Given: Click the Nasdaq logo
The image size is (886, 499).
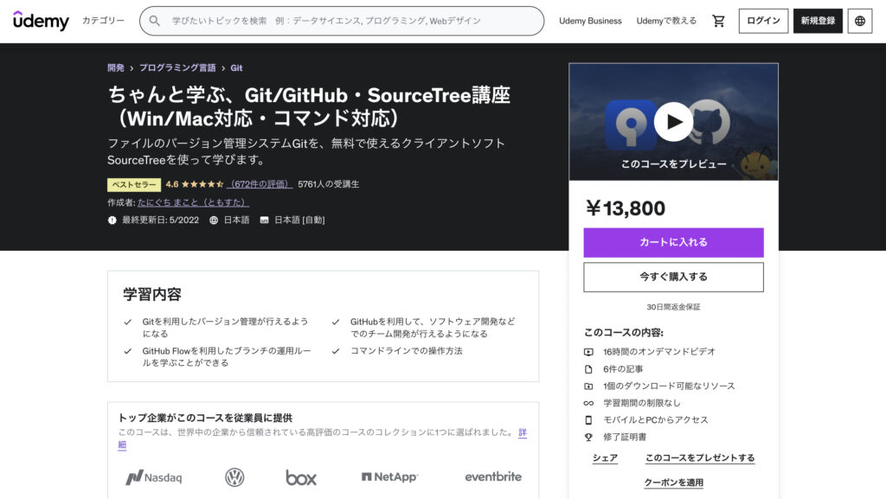Looking at the screenshot, I should (x=154, y=477).
